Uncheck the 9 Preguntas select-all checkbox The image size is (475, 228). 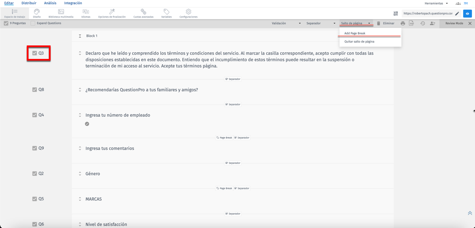tap(6, 23)
